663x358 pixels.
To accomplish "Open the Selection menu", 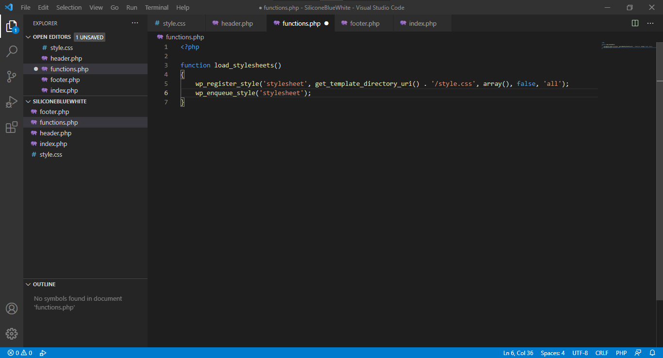I will pyautogui.click(x=69, y=7).
